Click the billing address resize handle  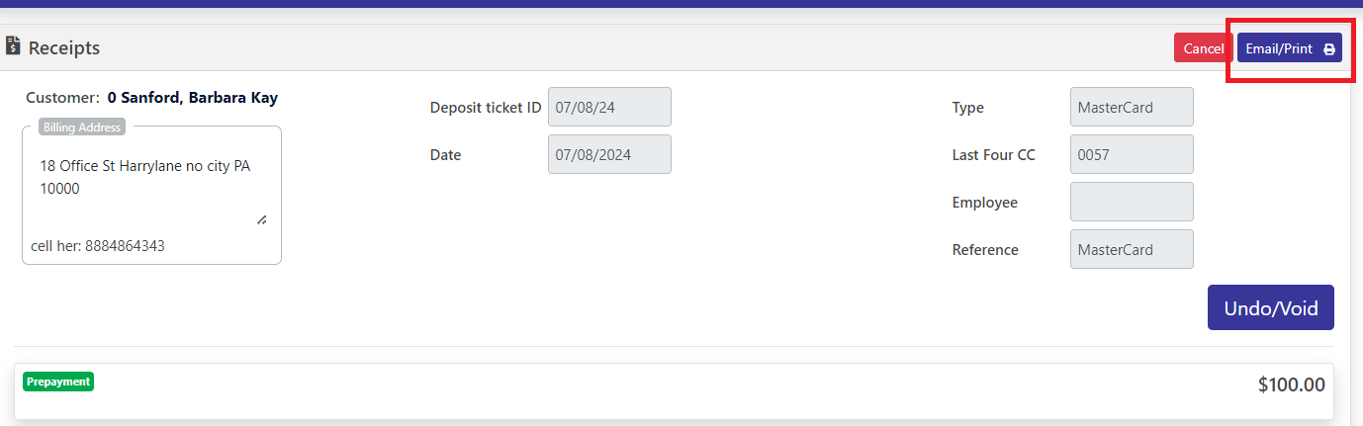point(261,220)
